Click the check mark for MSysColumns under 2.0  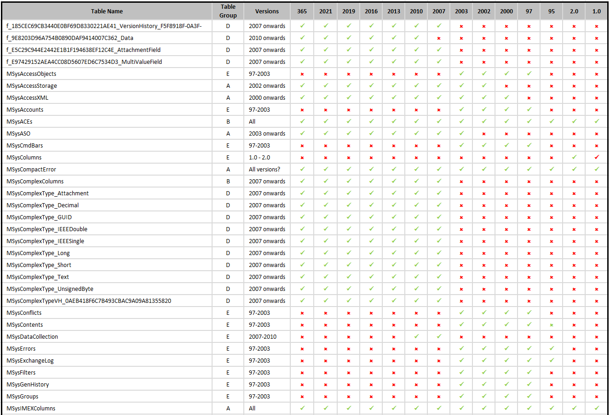tap(574, 157)
